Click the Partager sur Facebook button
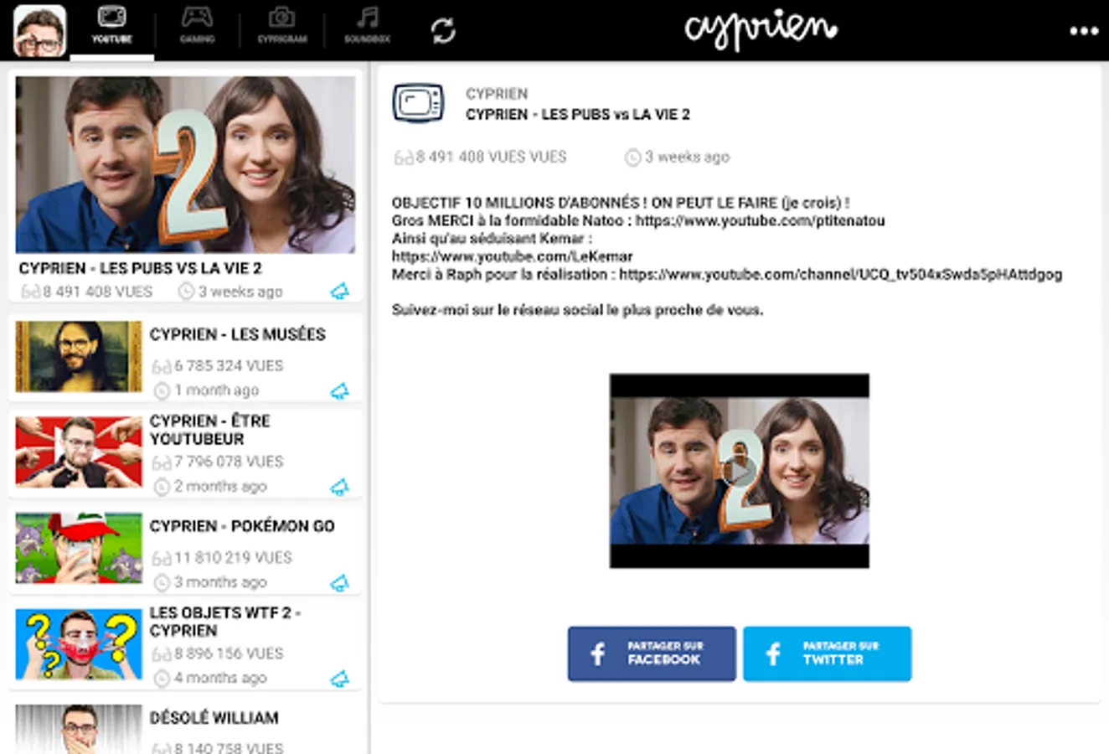 pos(652,653)
